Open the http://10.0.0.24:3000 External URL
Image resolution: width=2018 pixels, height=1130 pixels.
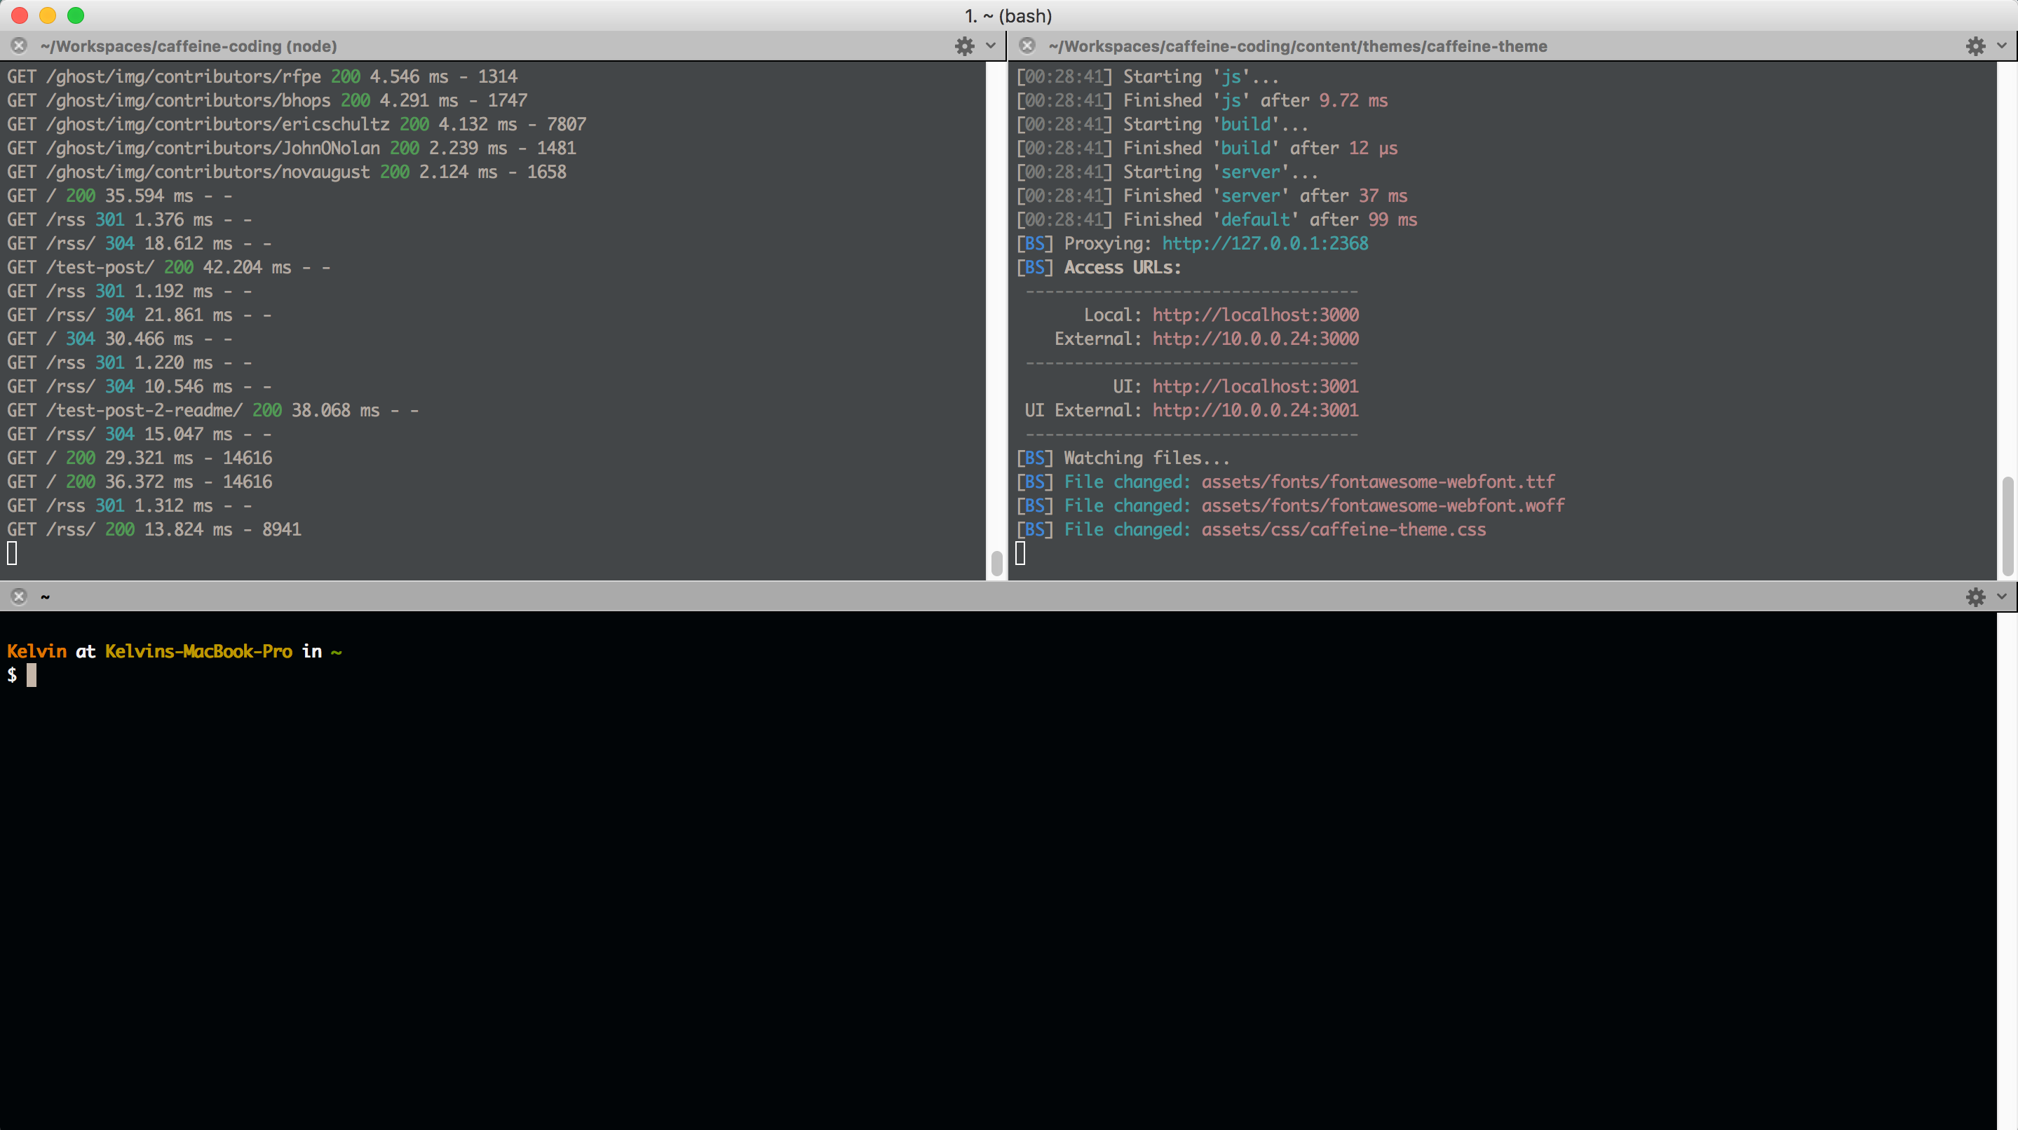1255,339
